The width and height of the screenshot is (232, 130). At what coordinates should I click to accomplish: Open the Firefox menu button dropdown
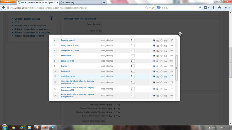tap(8, 2)
